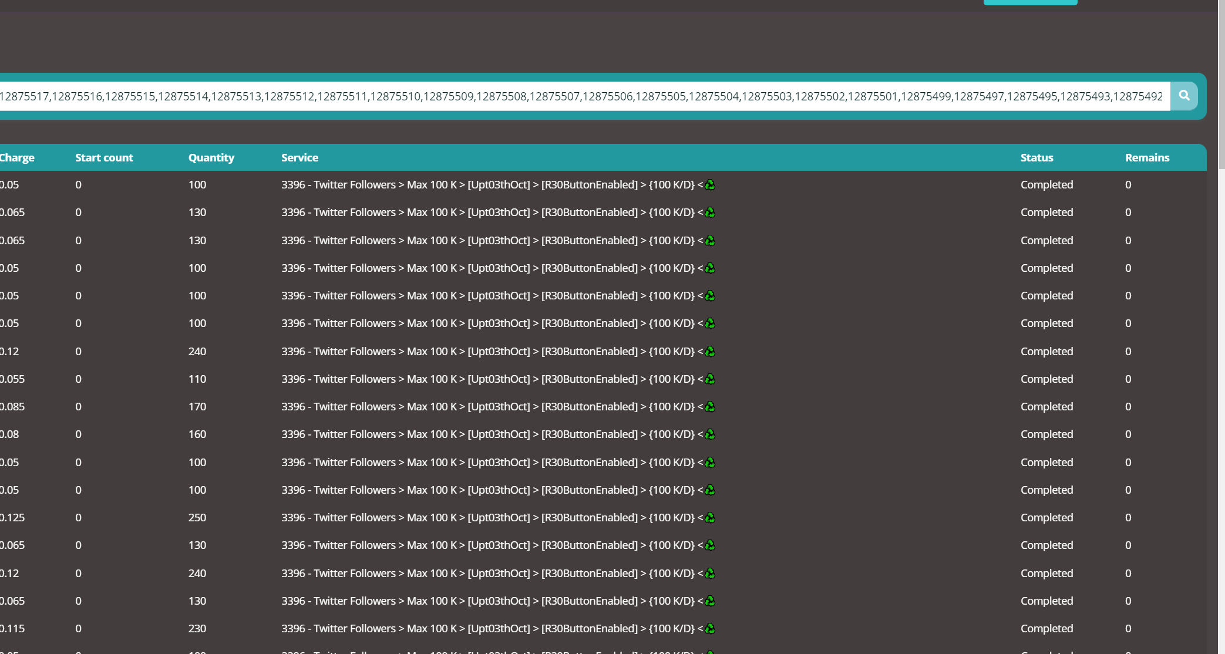Click Start count value in the 170 quantity row
Image resolution: width=1225 pixels, height=654 pixels.
[x=78, y=406]
